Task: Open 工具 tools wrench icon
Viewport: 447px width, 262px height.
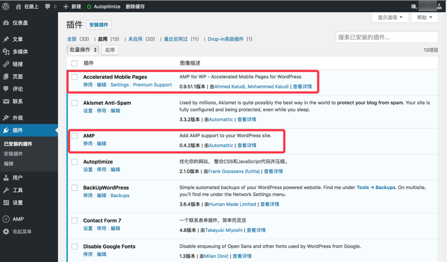Action: coord(6,190)
